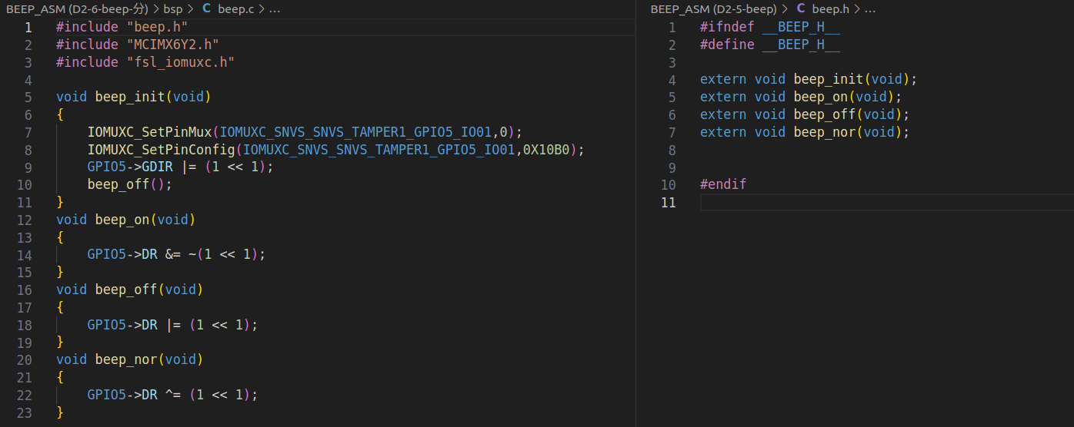The width and height of the screenshot is (1074, 427).
Task: Click line number 5 in beep.c gutter
Action: point(28,97)
